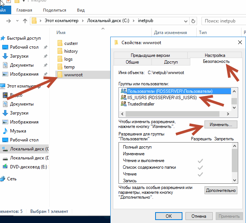Viewport: 246px width, 223px height.
Task: Open the Вид ribbon tab
Action: (x=80, y=10)
